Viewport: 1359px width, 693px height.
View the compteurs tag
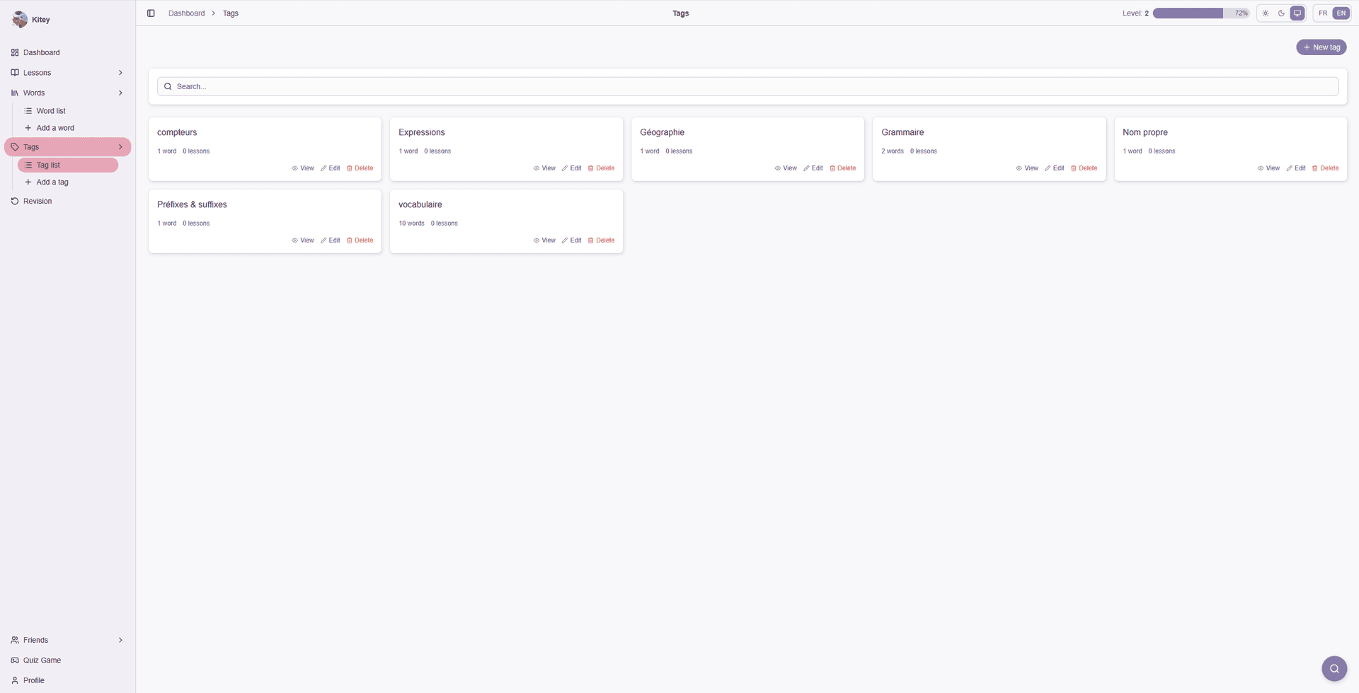click(303, 168)
